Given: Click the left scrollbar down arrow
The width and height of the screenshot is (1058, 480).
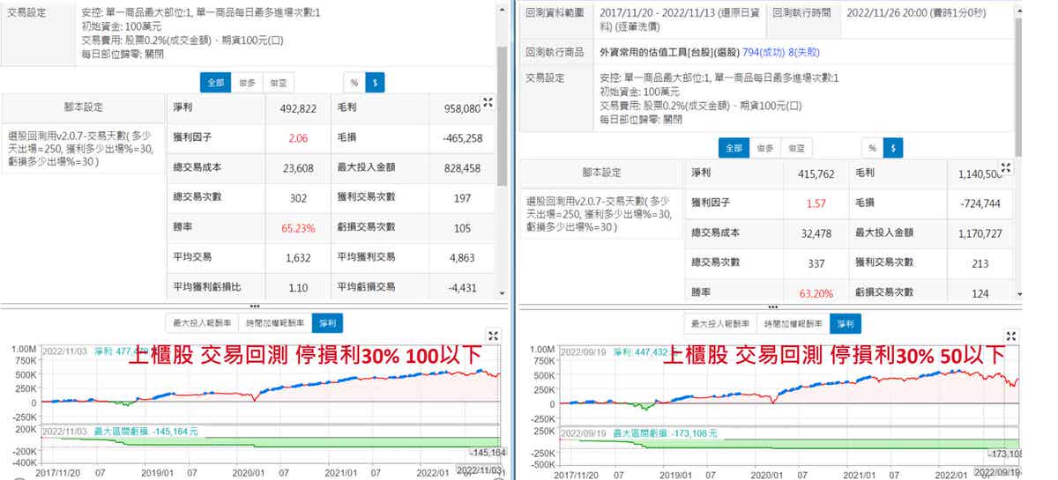Looking at the screenshot, I should [x=502, y=293].
